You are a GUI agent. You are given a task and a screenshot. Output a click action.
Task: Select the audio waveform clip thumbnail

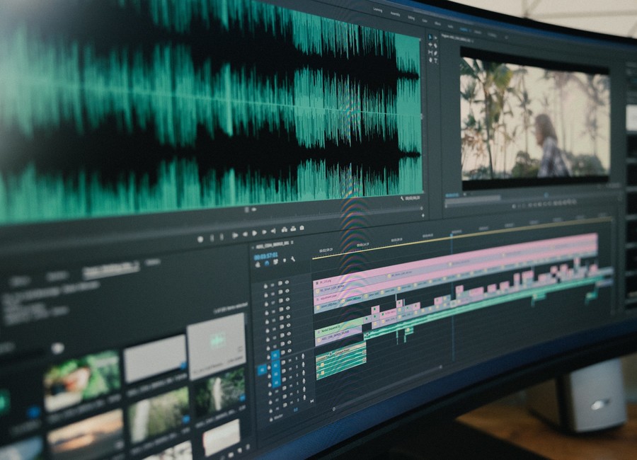pyautogui.click(x=217, y=345)
